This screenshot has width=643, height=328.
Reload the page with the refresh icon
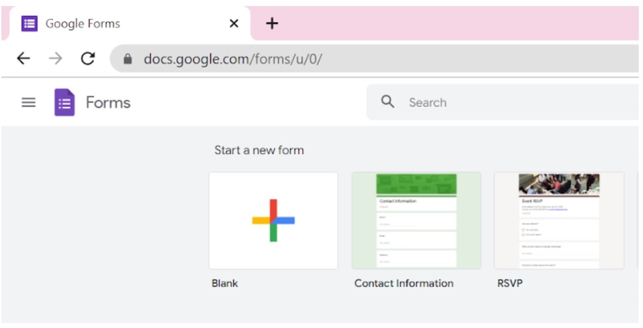point(88,58)
